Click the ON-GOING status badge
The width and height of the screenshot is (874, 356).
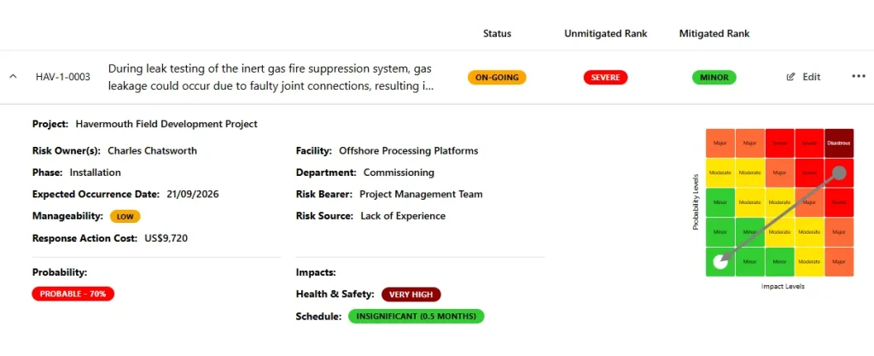pos(497,78)
